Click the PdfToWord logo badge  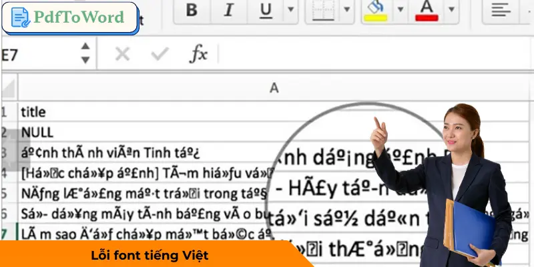coord(70,17)
